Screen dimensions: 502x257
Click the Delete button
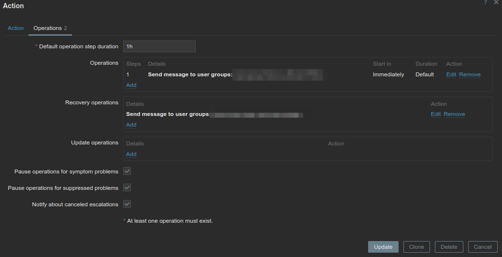coord(449,247)
